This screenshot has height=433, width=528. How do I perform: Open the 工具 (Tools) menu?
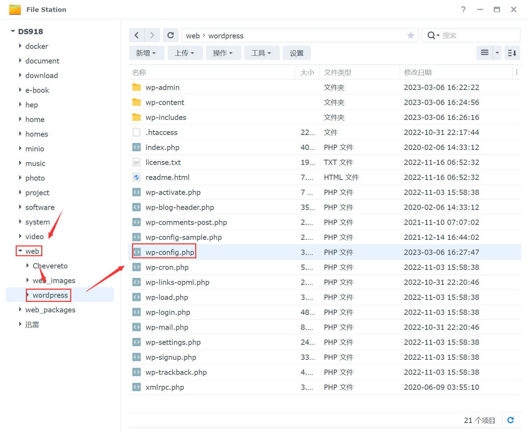(x=262, y=53)
